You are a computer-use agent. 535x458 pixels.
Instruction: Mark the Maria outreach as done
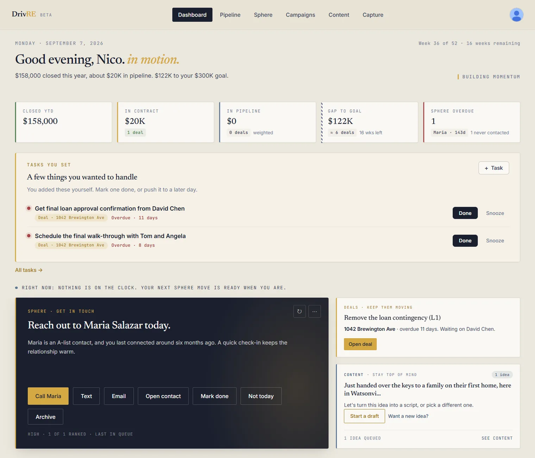215,396
